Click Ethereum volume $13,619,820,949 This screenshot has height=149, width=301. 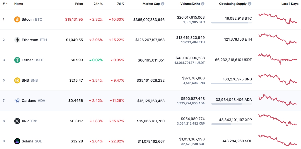(191, 38)
